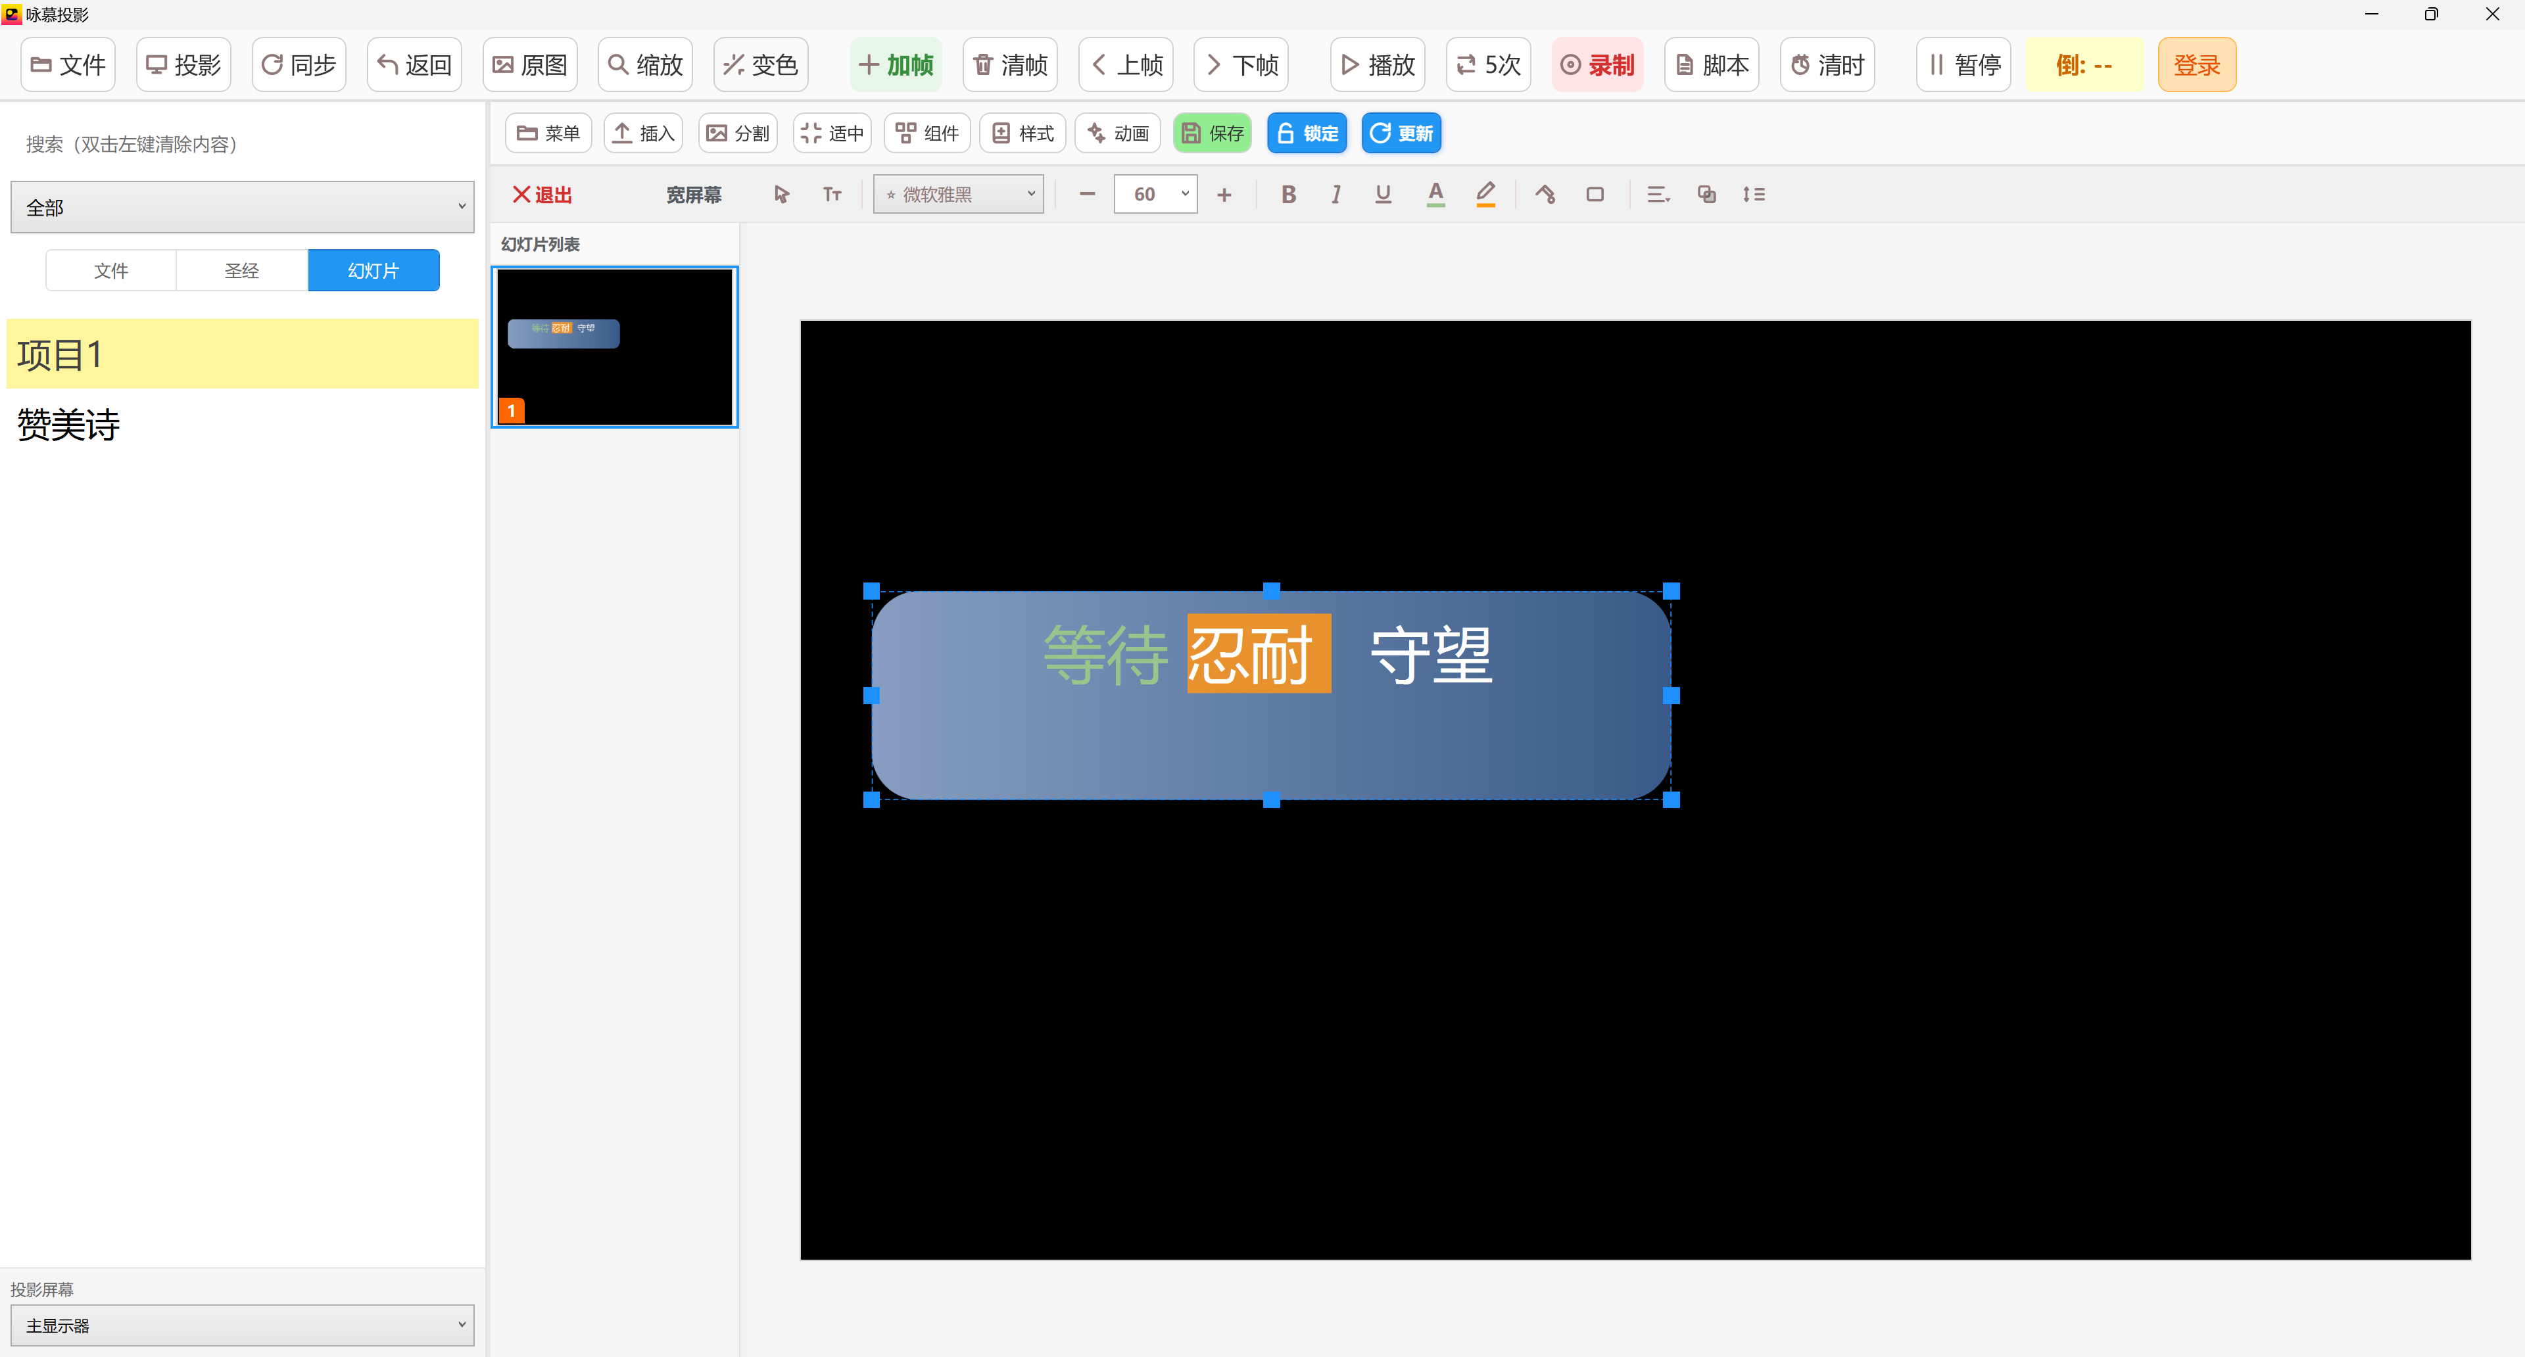Screen dimensions: 2525x1357
Task: Select the fill bucket tool
Action: tap(1545, 194)
